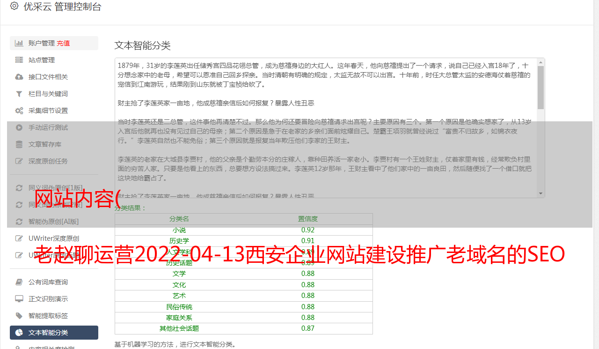Viewport: 599px width, 349px height.
Task: Click the 0.87 confidence value
Action: (308, 329)
